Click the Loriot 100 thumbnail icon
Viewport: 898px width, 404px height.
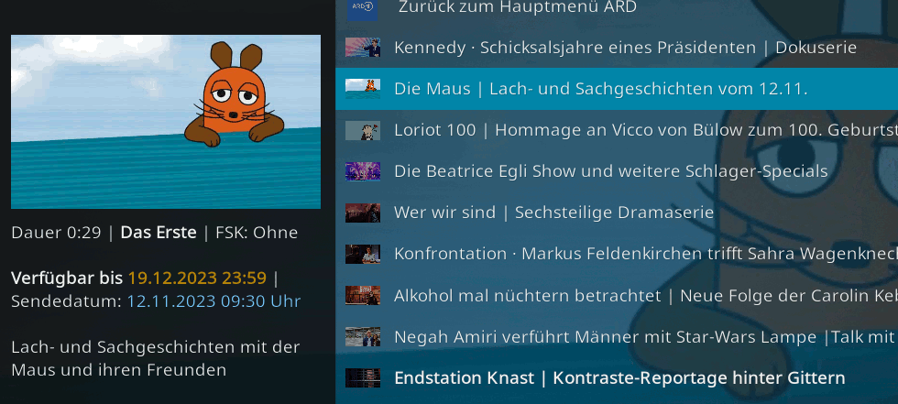coord(363,130)
